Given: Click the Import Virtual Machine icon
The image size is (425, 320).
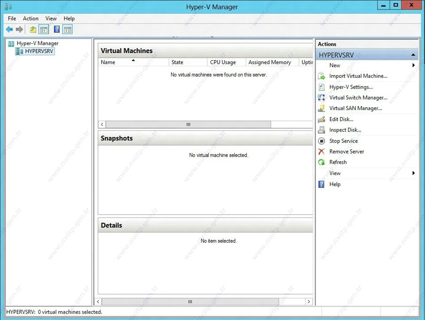Looking at the screenshot, I should click(x=321, y=76).
